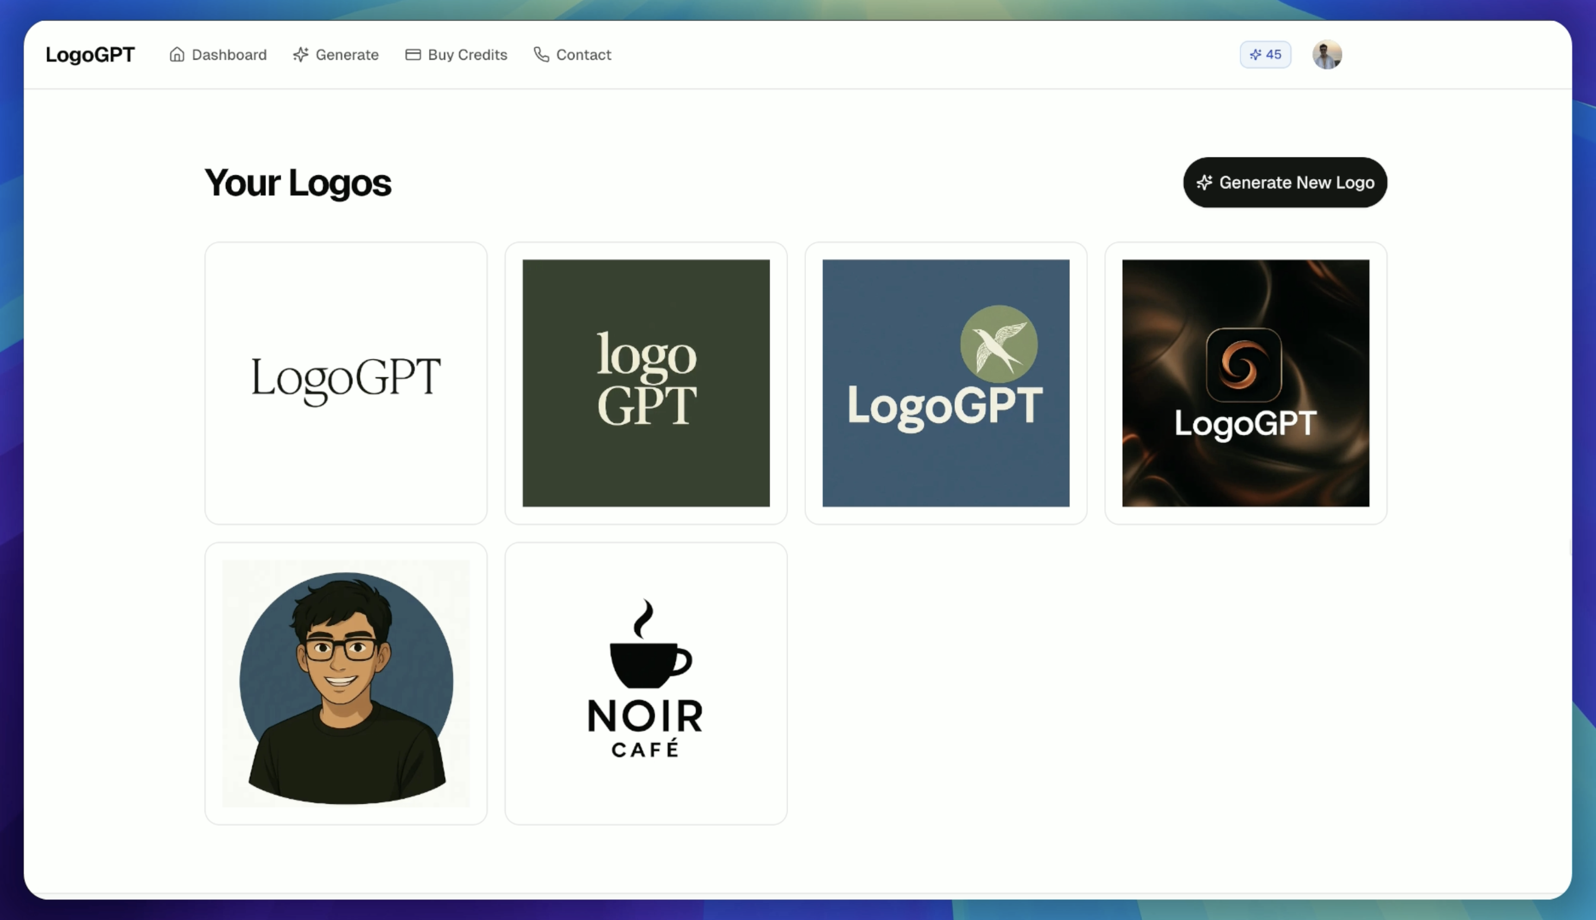Click the sparkle icon in credits badge

[x=1256, y=54]
